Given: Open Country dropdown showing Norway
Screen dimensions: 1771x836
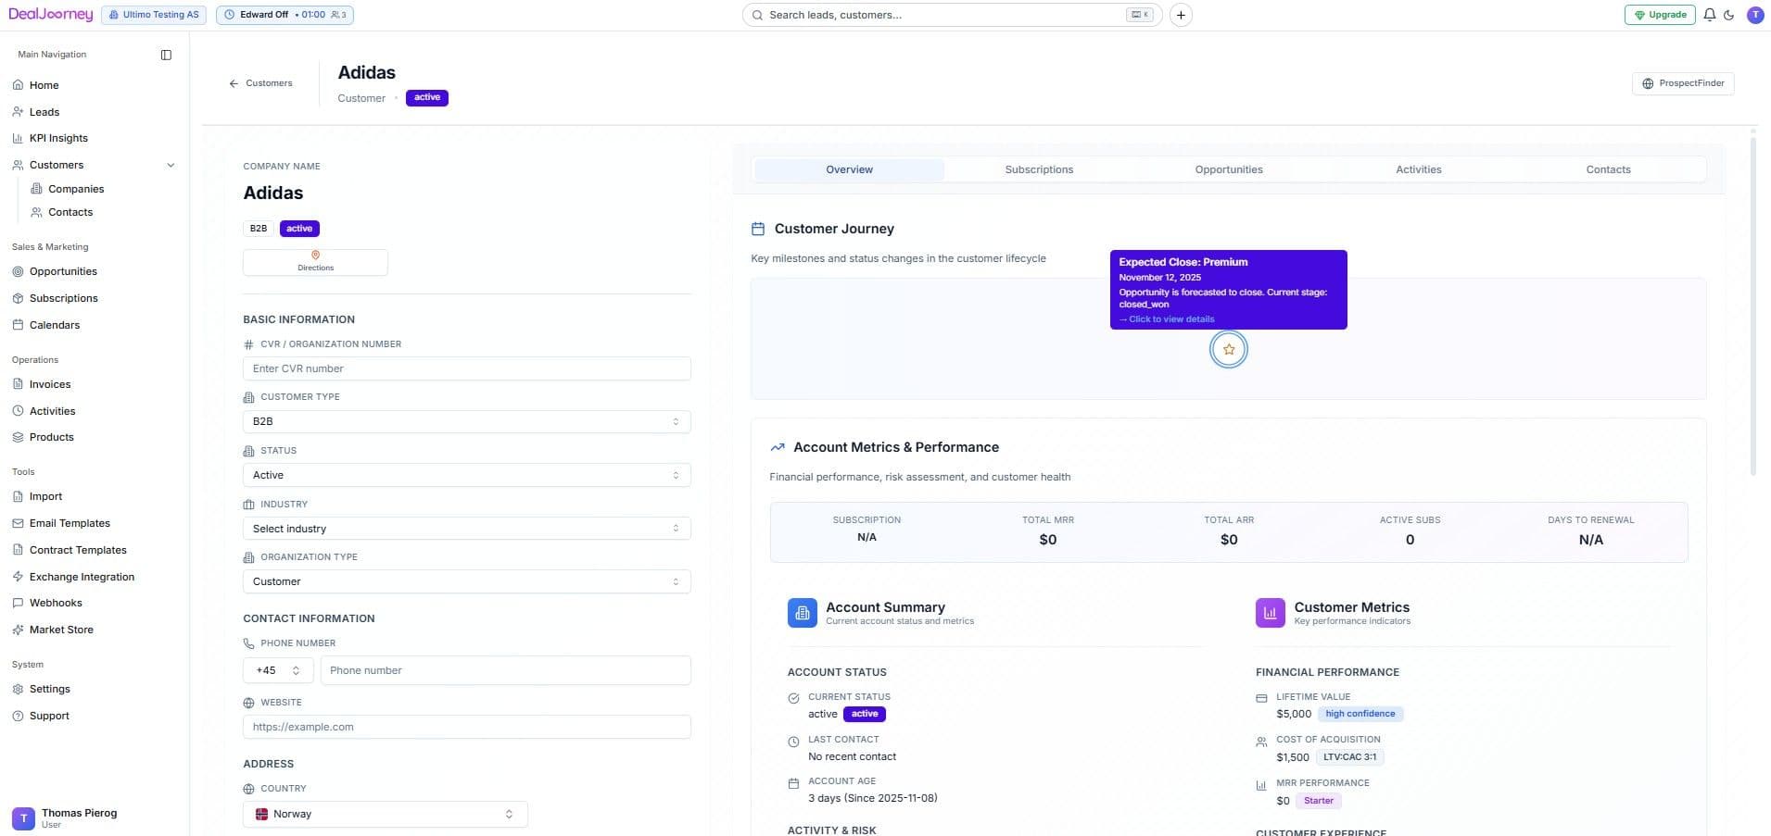Looking at the screenshot, I should click(x=386, y=814).
